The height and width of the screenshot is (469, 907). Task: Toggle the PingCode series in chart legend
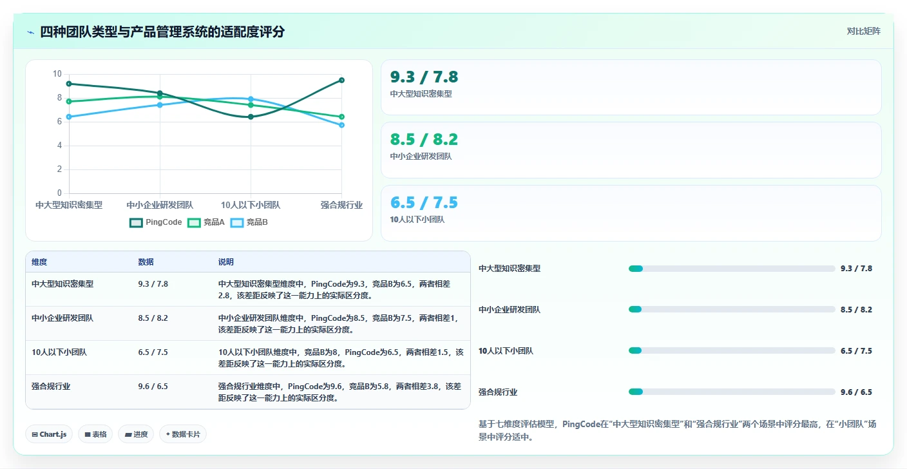156,222
